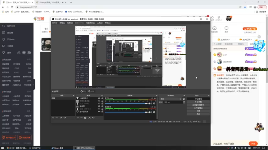Collapse douyu left sidebar with arrow handle
268x150 pixels.
pyautogui.click(x=34, y=85)
